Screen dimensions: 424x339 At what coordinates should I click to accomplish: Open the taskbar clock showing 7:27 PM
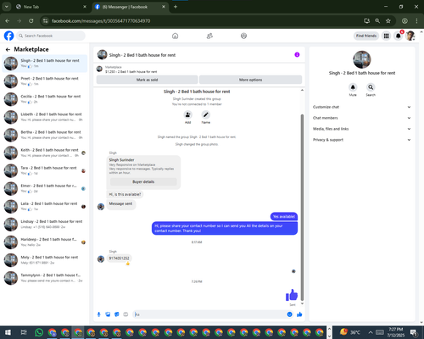coord(395,332)
